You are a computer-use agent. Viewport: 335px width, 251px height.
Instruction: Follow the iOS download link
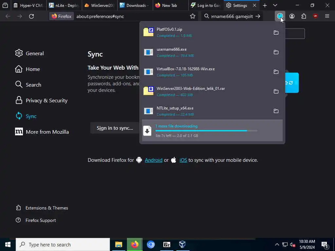coord(183,160)
